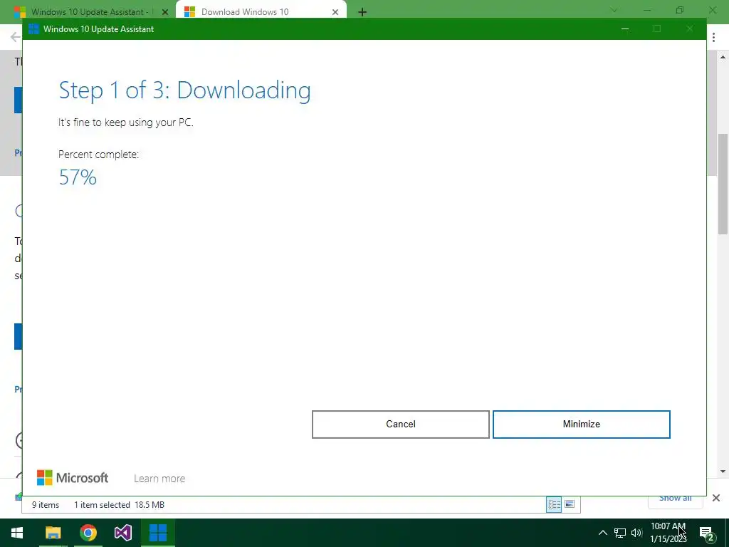The height and width of the screenshot is (547, 729).
Task: Open Visual Studio from the taskbar
Action: 123,533
